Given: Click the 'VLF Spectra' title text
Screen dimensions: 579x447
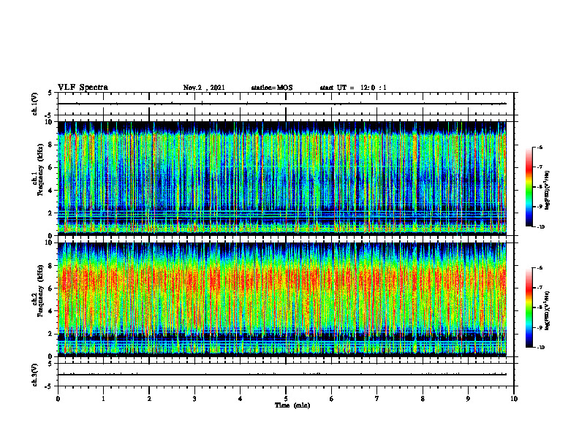Looking at the screenshot, I should point(83,88).
